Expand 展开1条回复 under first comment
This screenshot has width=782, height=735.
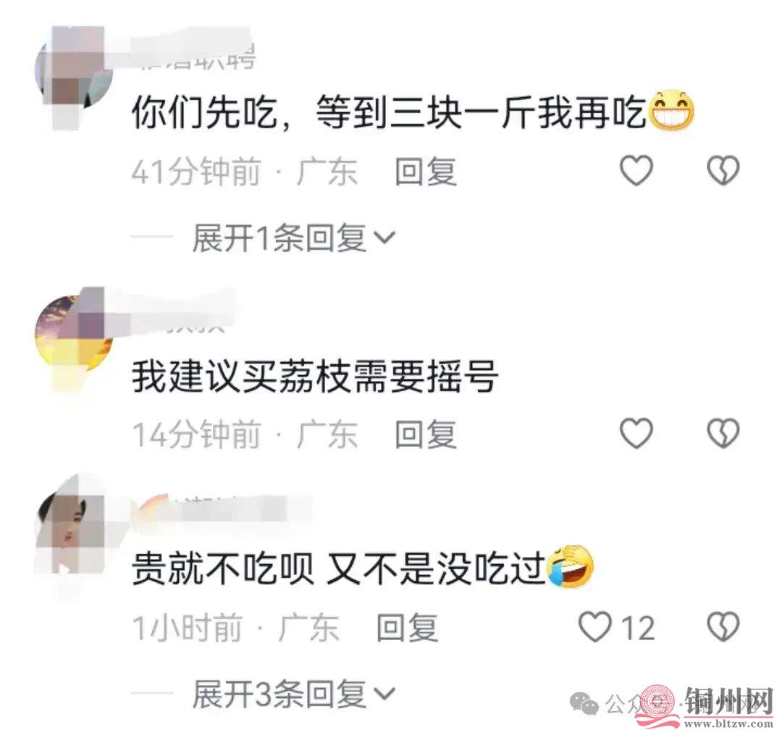point(294,238)
